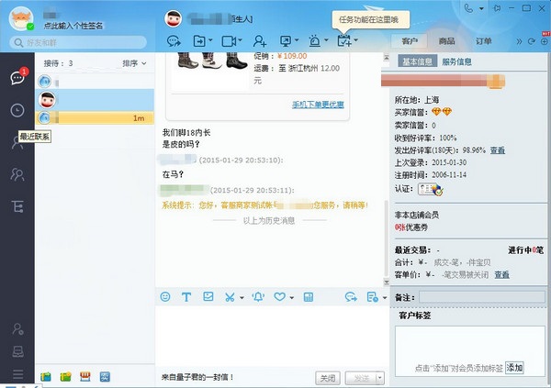Click the chat scrollbar down arrow
The image size is (551, 388).
point(387,282)
